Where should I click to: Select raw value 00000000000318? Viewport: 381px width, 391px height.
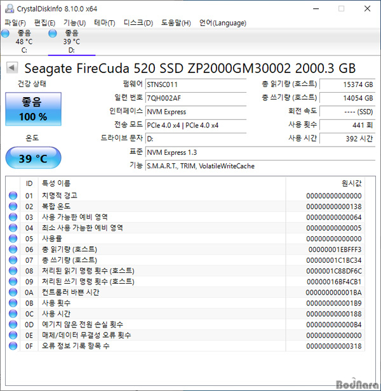tap(334, 346)
